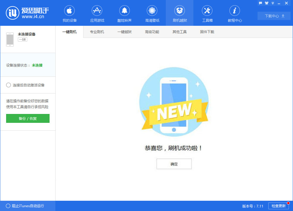Open the 高清壁纸 section
This screenshot has width=293, height=211.
point(152,13)
